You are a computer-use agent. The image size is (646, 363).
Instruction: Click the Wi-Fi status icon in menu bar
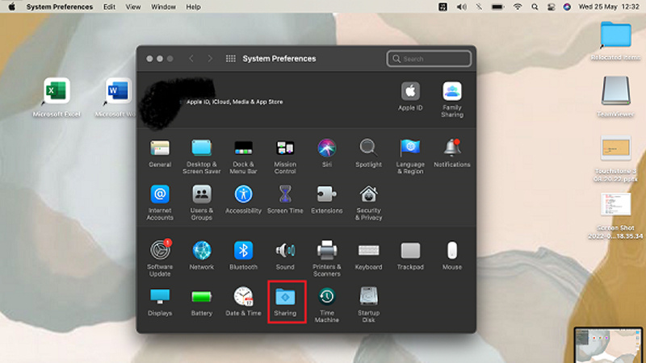click(x=518, y=6)
